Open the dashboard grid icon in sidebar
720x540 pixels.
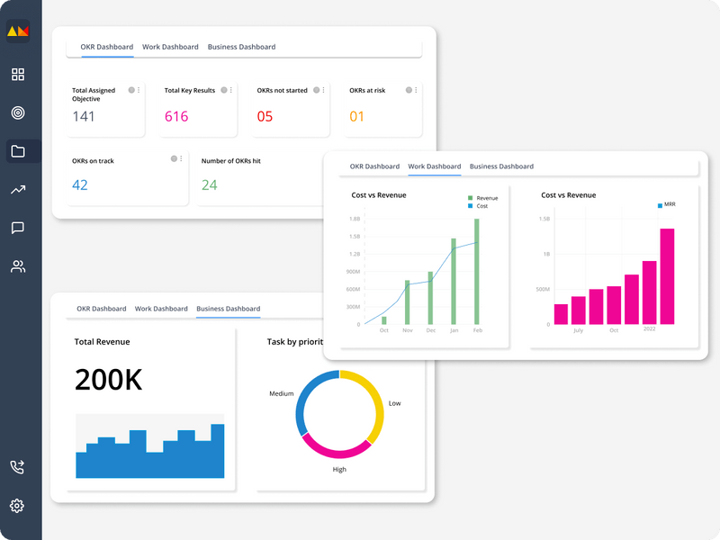pyautogui.click(x=18, y=75)
